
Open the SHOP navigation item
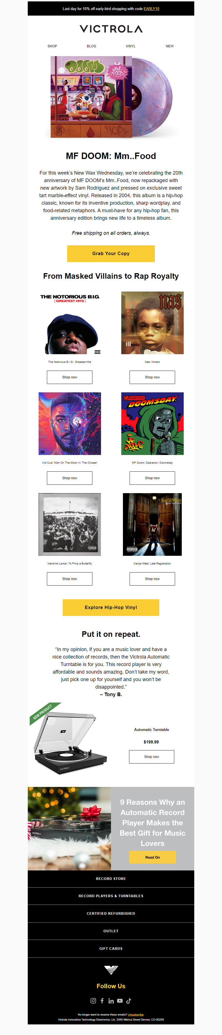tap(52, 46)
